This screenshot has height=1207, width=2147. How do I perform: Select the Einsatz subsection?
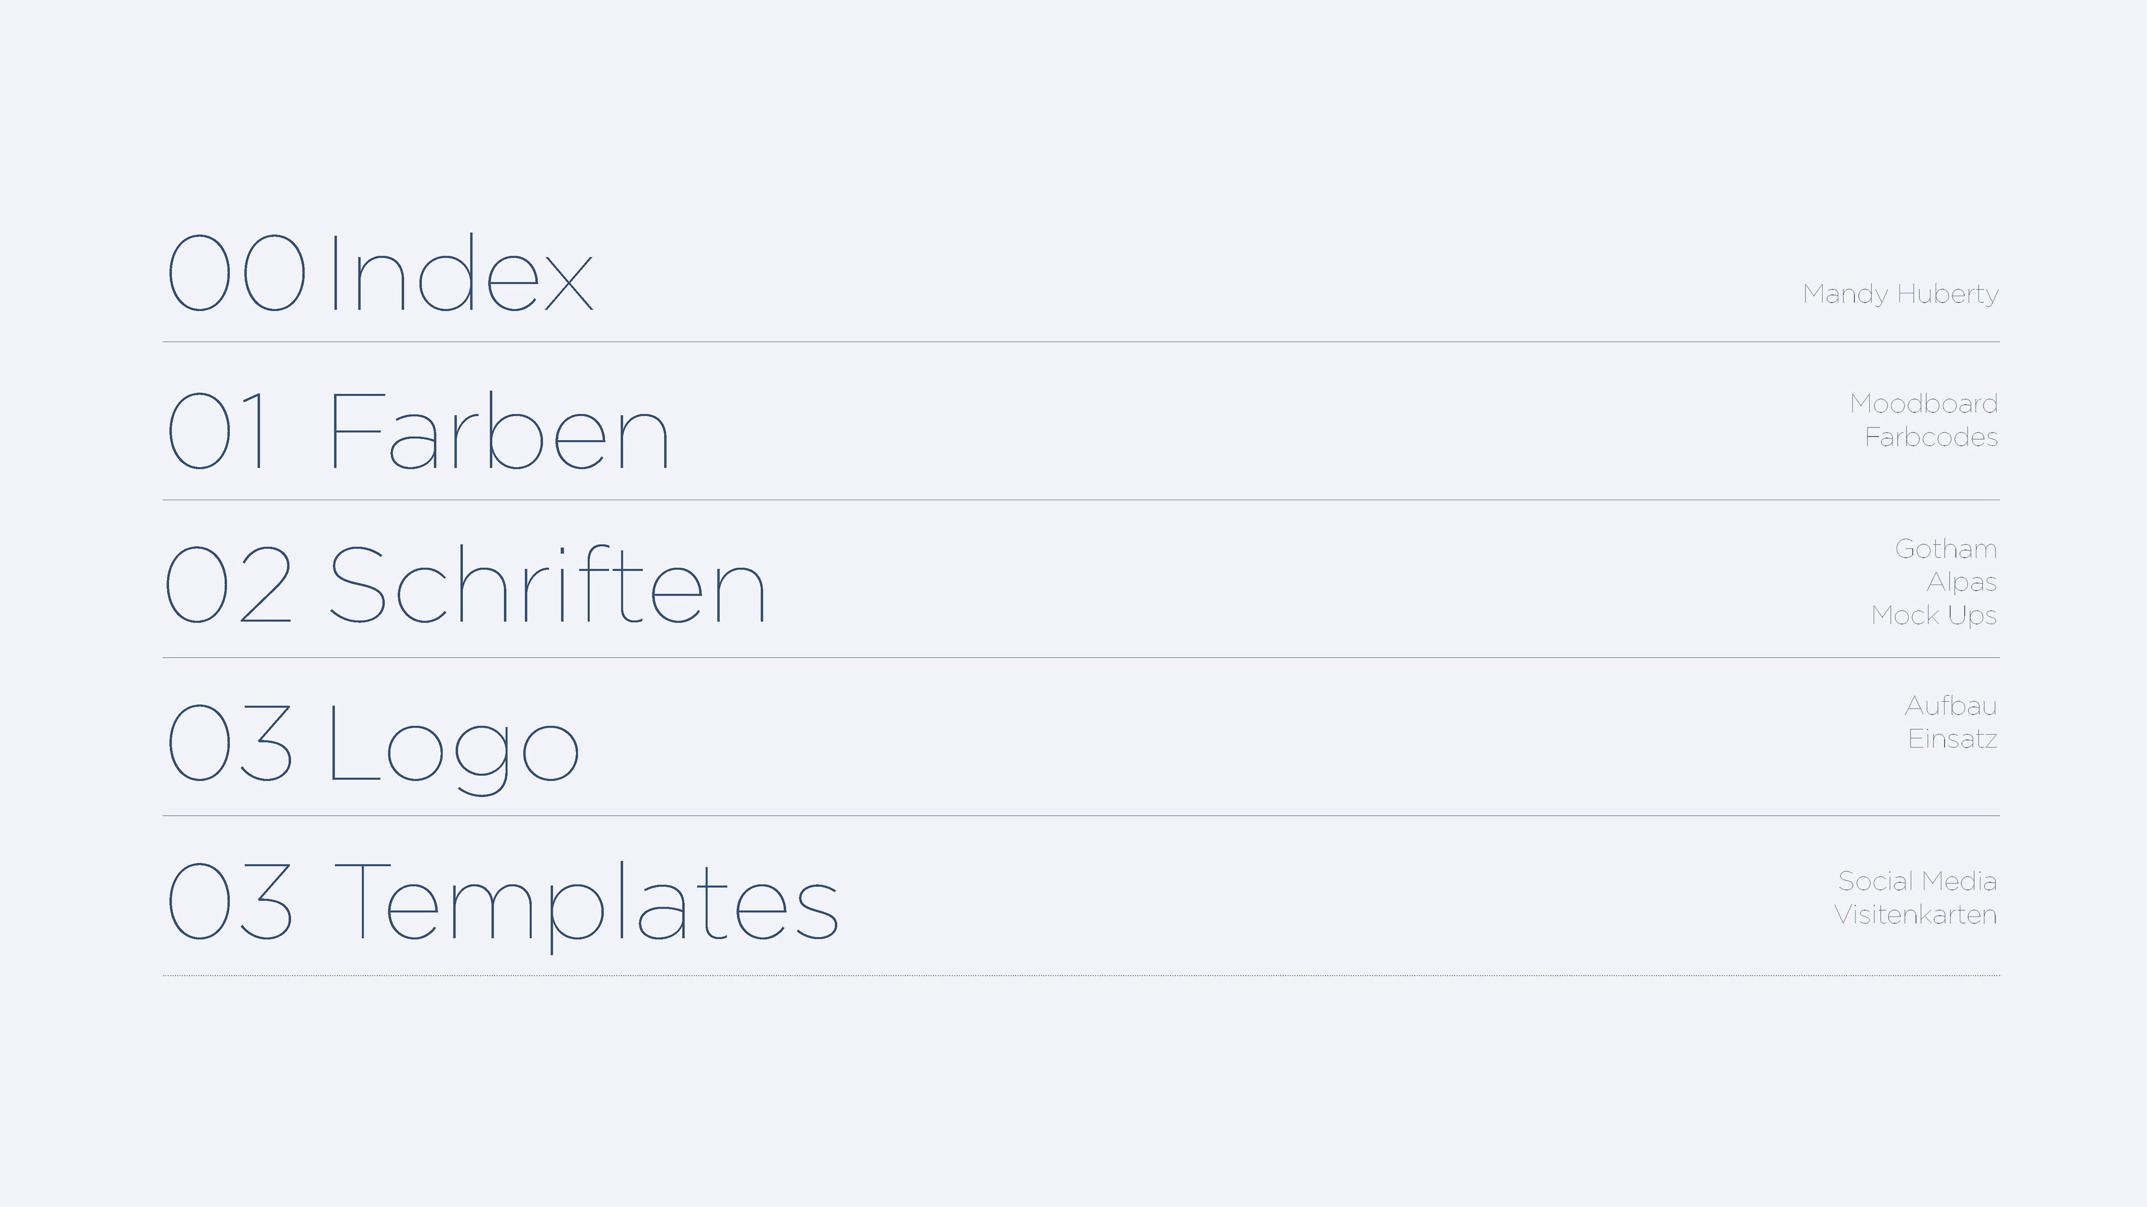point(1953,739)
